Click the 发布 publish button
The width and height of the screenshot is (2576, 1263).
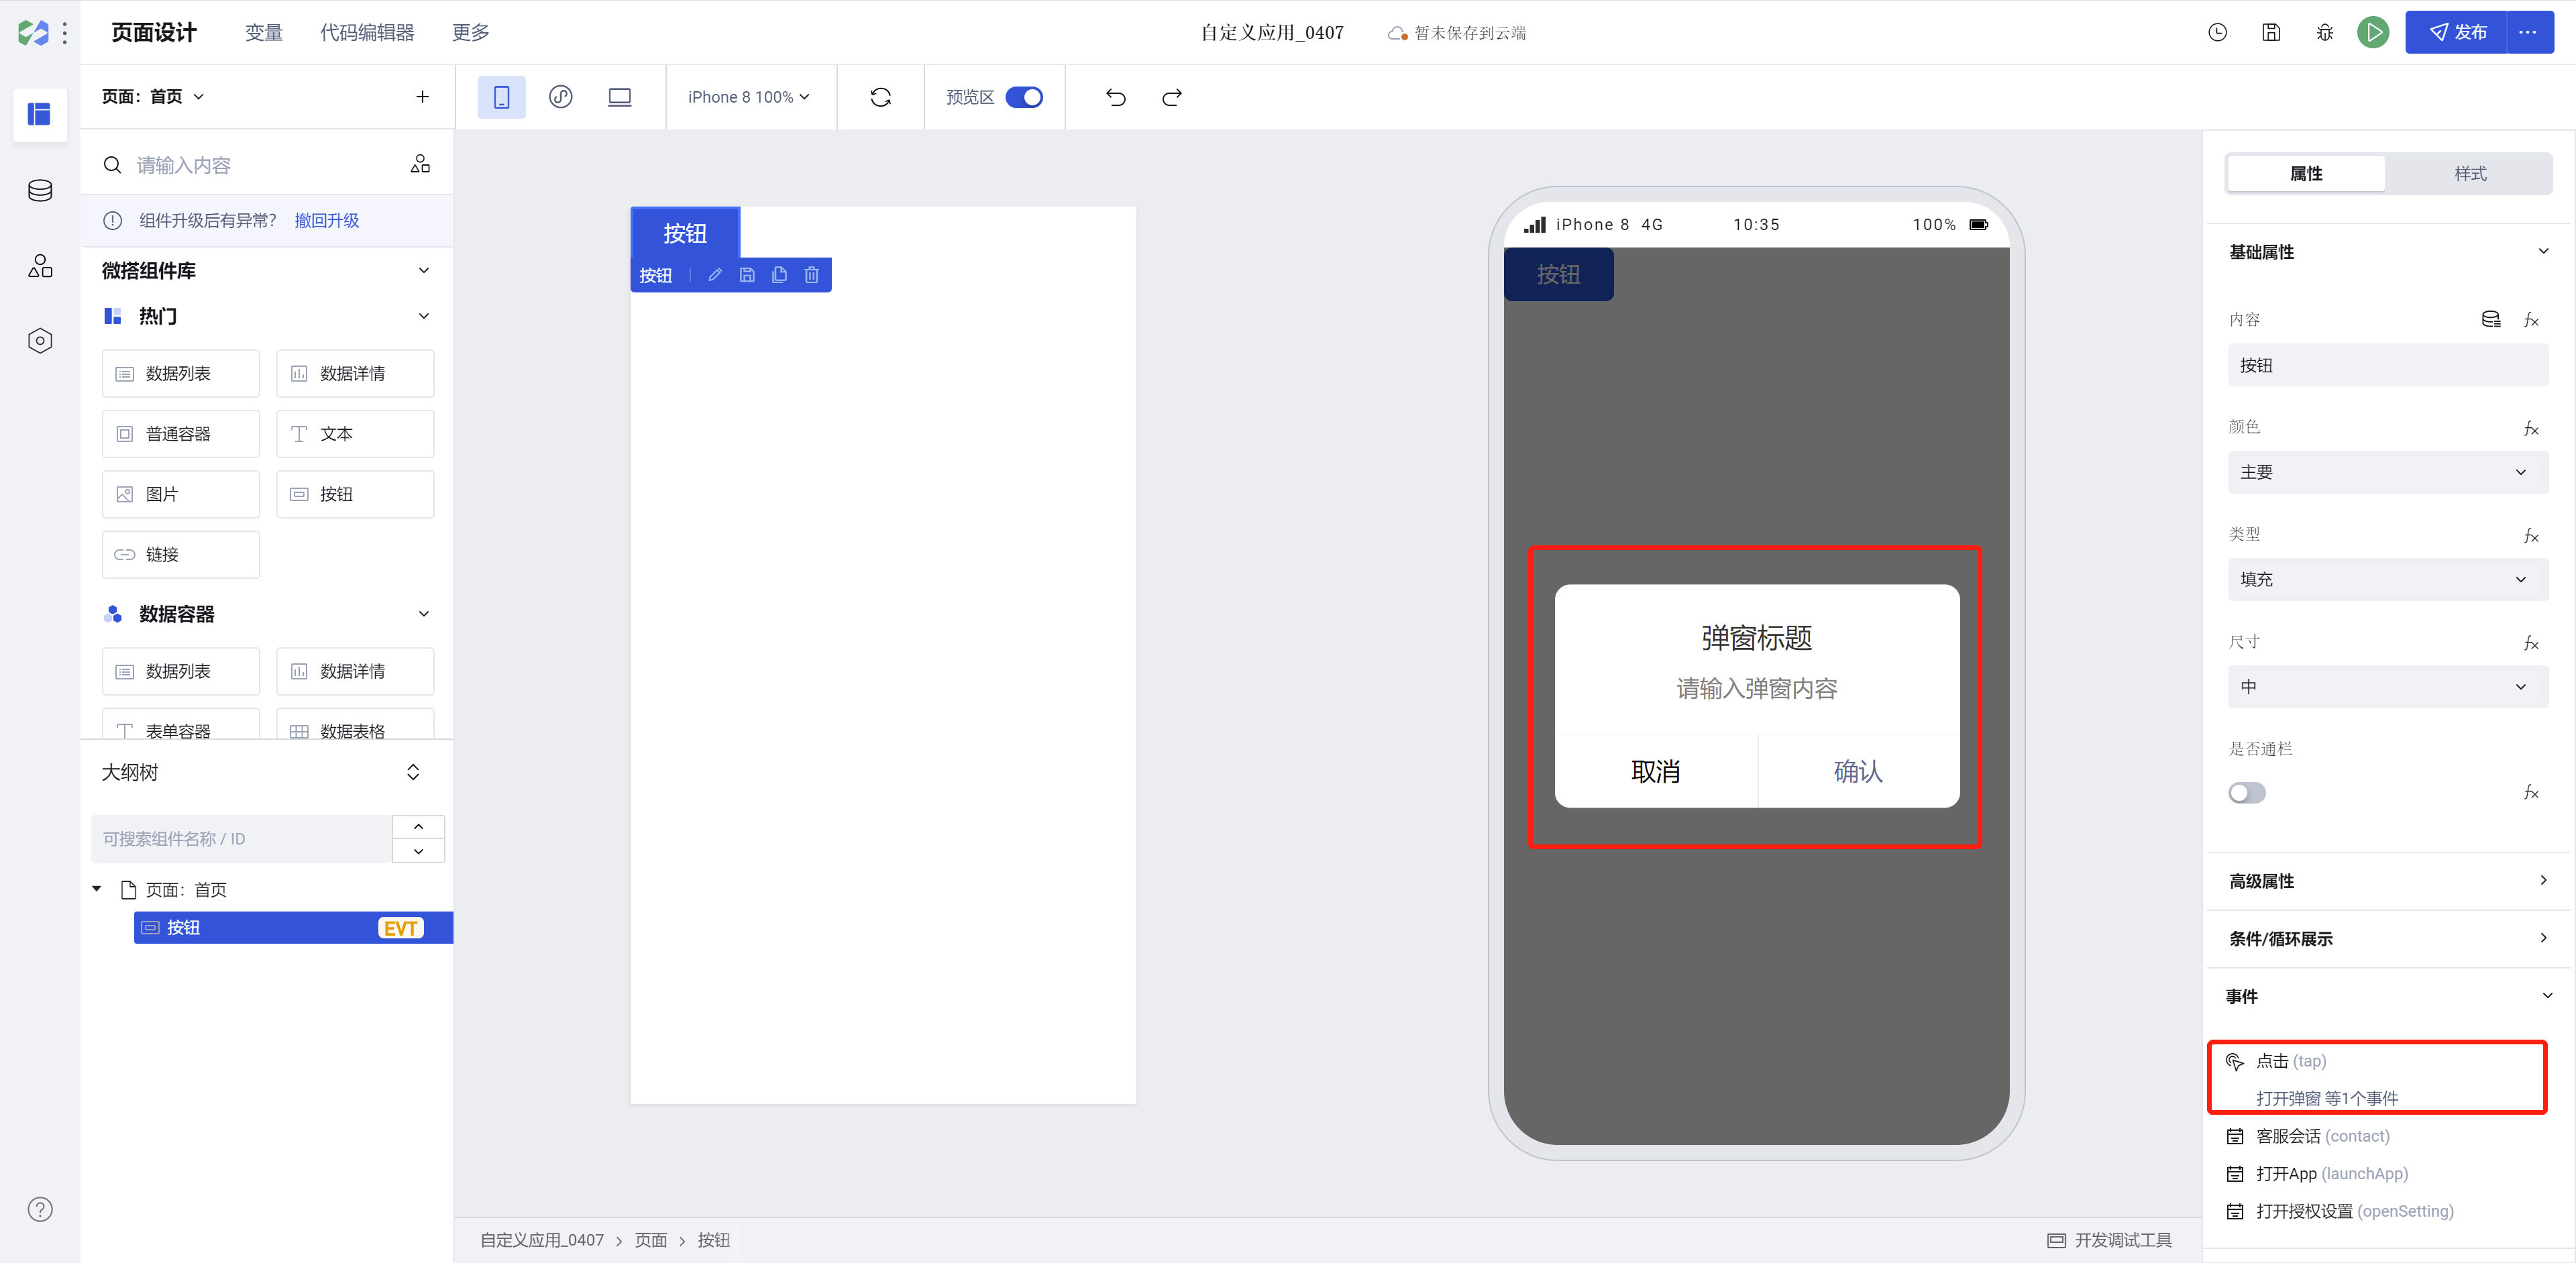click(2458, 32)
